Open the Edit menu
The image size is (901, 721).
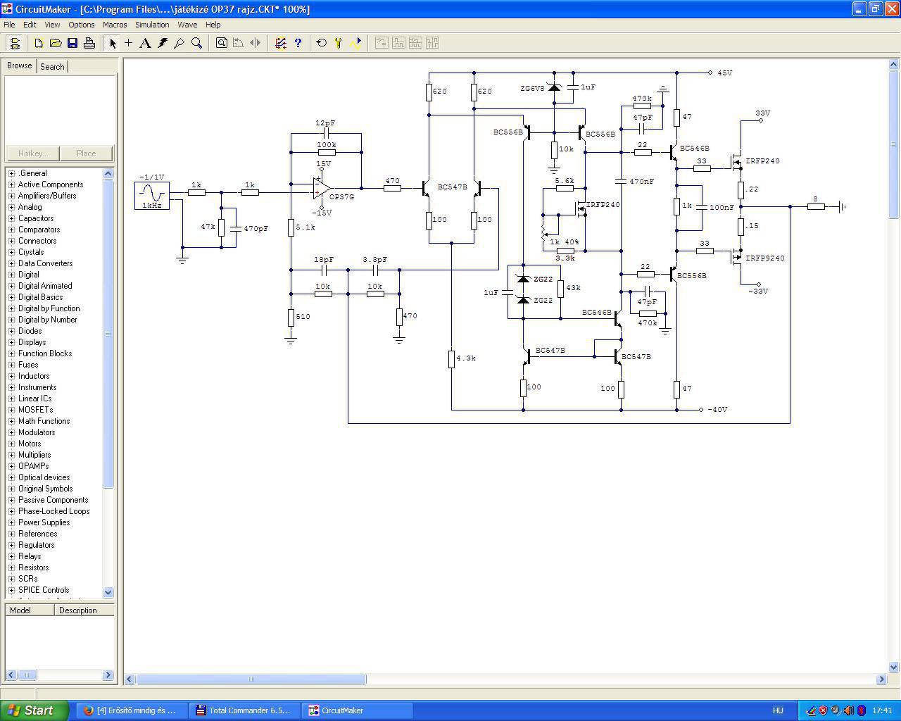[30, 25]
